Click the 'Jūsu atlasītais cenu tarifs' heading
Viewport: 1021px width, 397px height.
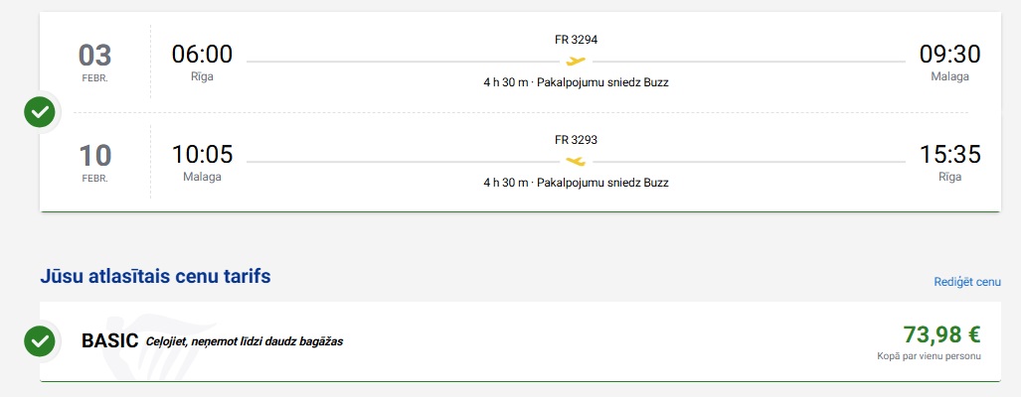155,277
